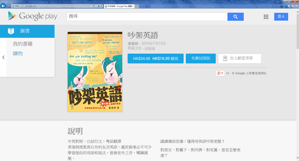299x161 pixels.
Task: Collapse the sidebar with the left chevron
Action: click(3, 57)
